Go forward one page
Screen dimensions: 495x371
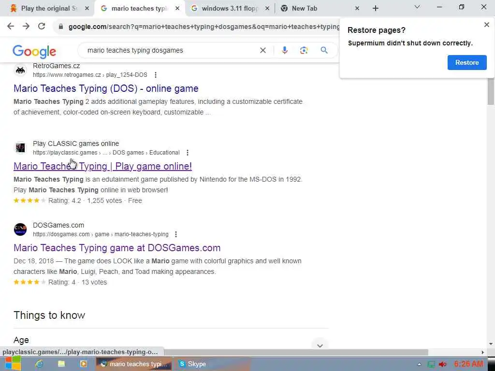coord(26,27)
